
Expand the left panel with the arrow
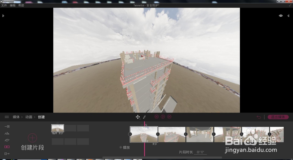pos(3,16)
